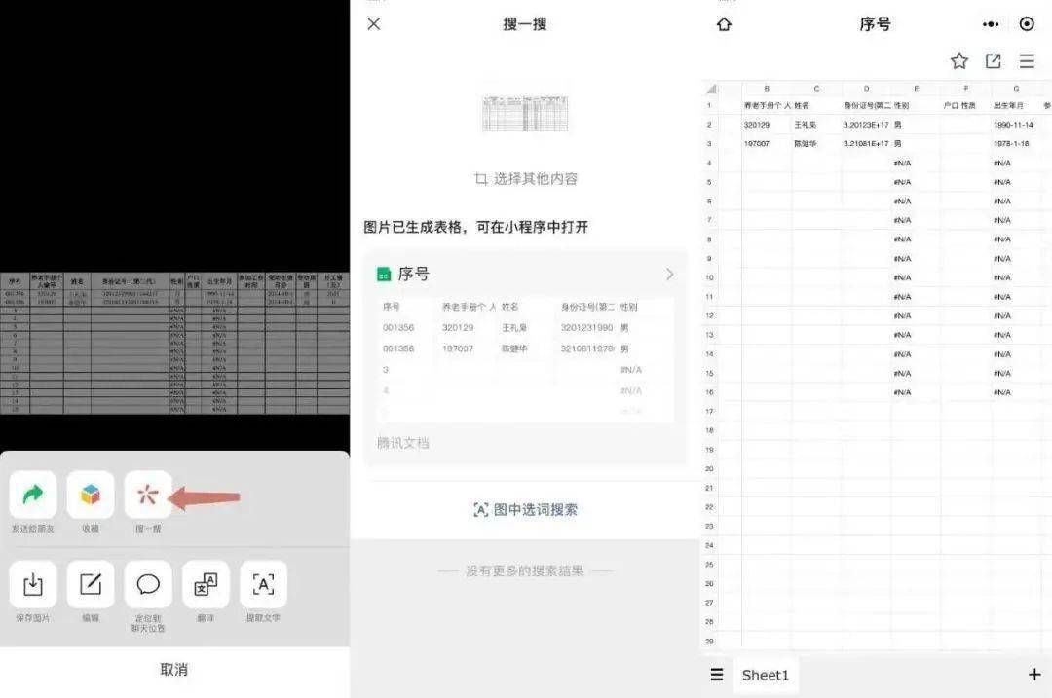1052x698 pixels.
Task: Tap the 搜一搜 page title bar
Action: coord(526,23)
